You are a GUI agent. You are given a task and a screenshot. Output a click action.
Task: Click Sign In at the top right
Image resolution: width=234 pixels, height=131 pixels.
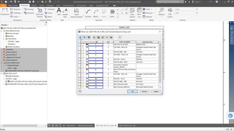point(196,2)
